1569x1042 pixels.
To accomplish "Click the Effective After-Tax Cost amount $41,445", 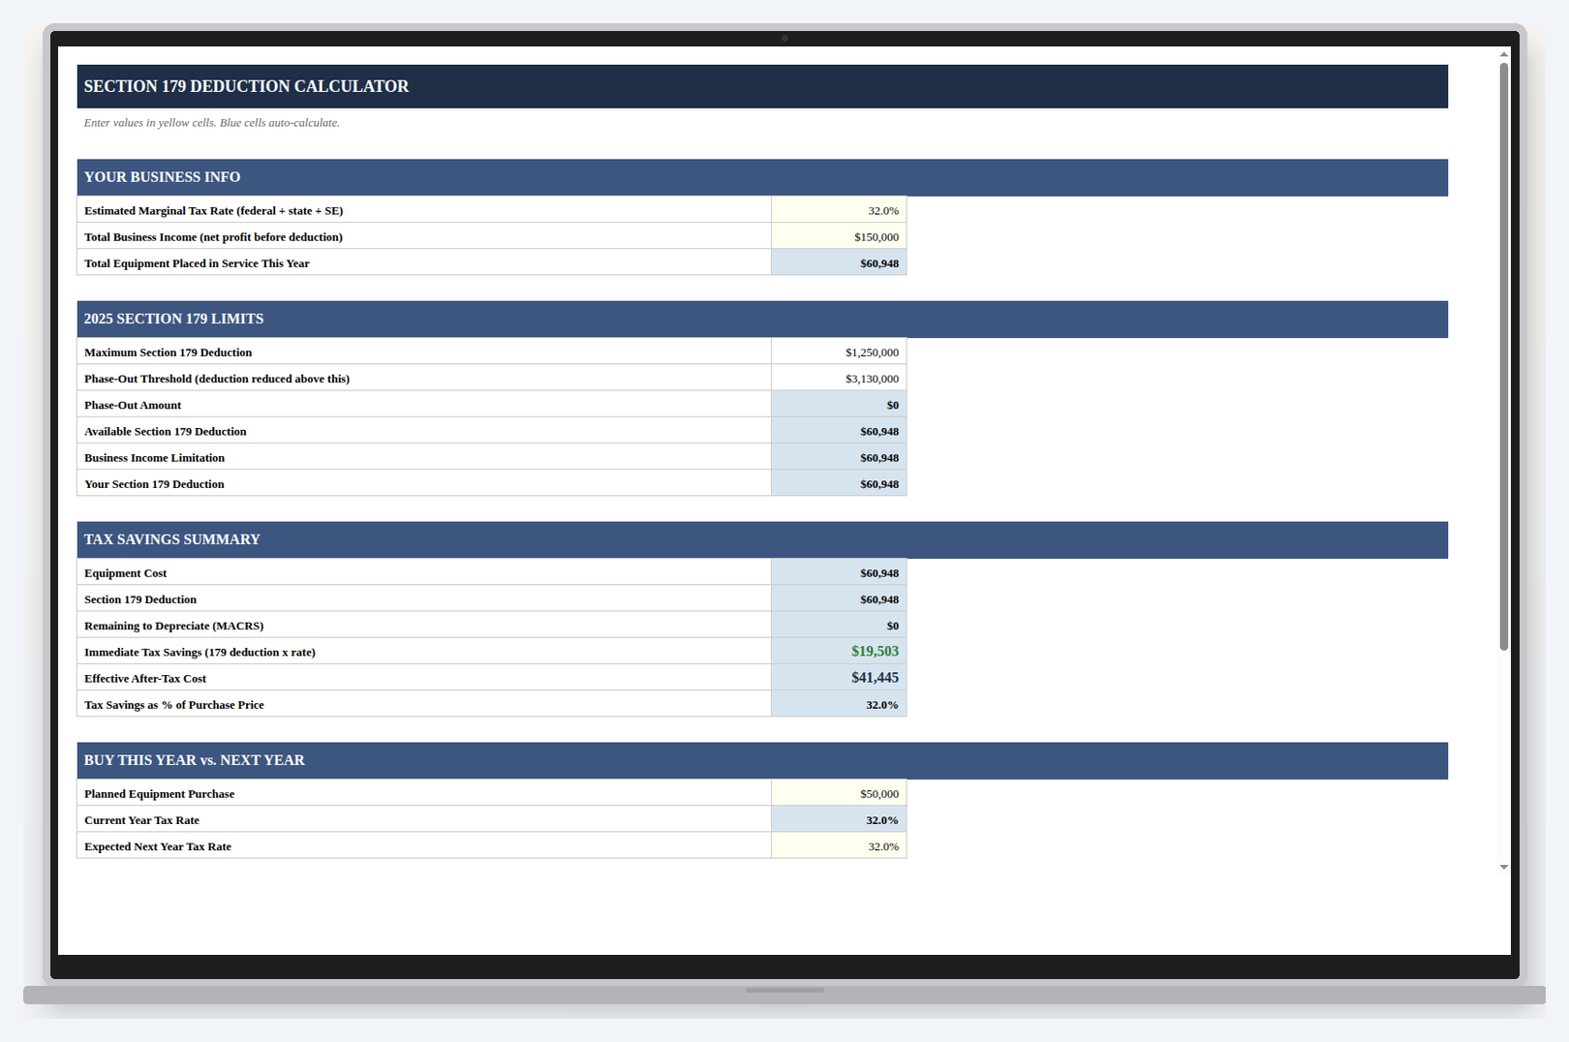I will (x=839, y=678).
